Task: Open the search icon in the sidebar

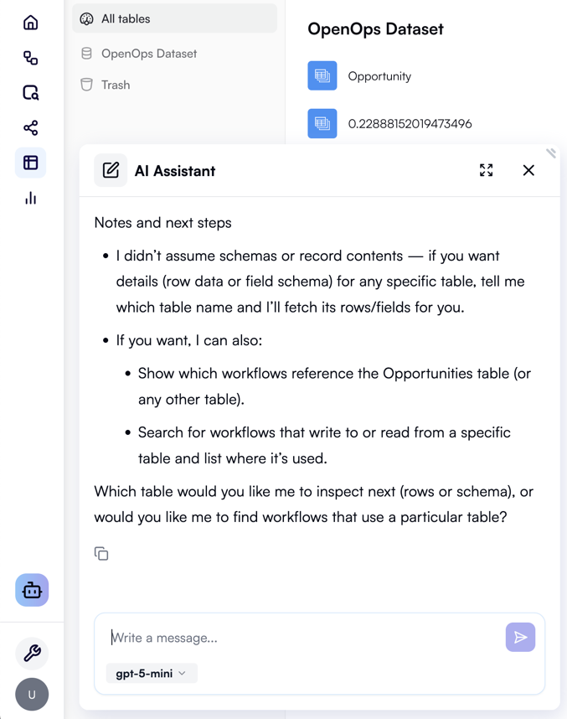Action: tap(30, 93)
